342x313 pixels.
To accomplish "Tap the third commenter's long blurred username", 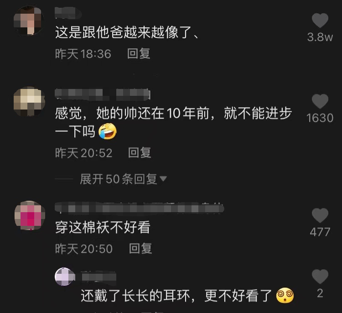I will pyautogui.click(x=140, y=207).
